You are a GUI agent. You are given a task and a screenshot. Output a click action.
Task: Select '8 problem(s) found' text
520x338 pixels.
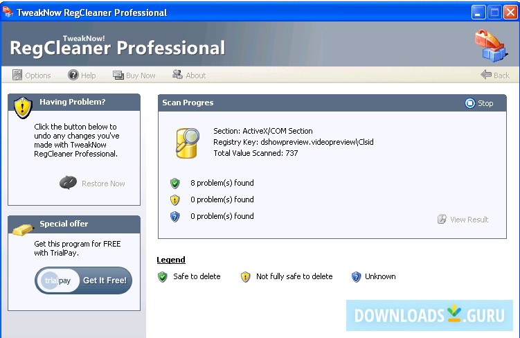[222, 183]
